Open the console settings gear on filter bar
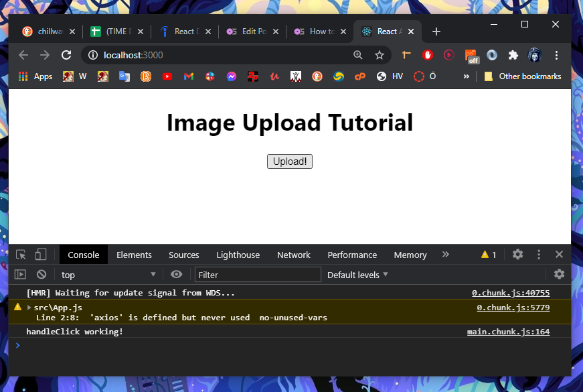Screen dimensions: 583x392 coord(560,274)
